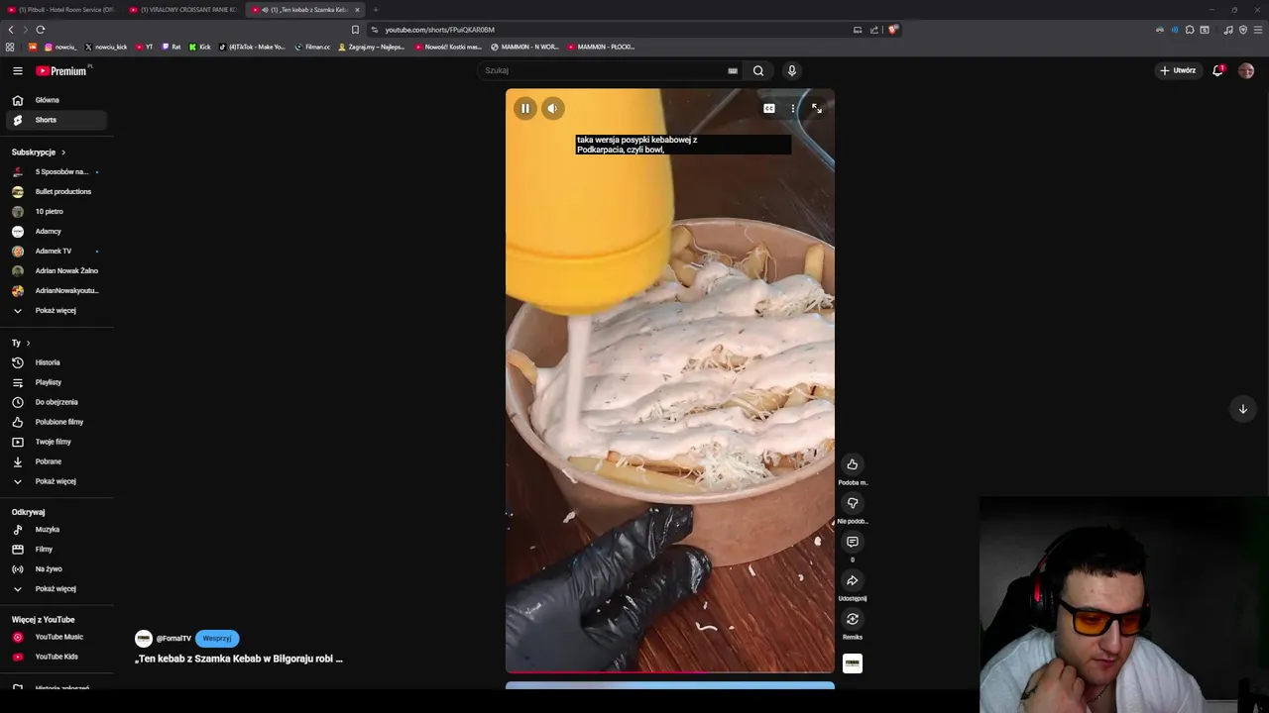Expand Pokaż więcej under Pobrane
The height and width of the screenshot is (713, 1269).
coord(57,481)
